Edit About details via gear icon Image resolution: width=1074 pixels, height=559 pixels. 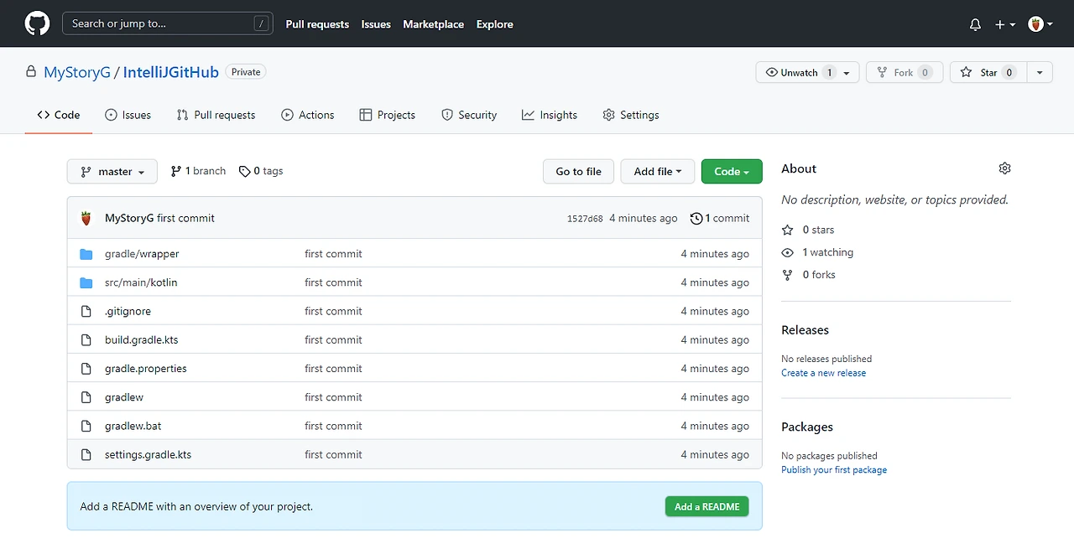point(1004,168)
